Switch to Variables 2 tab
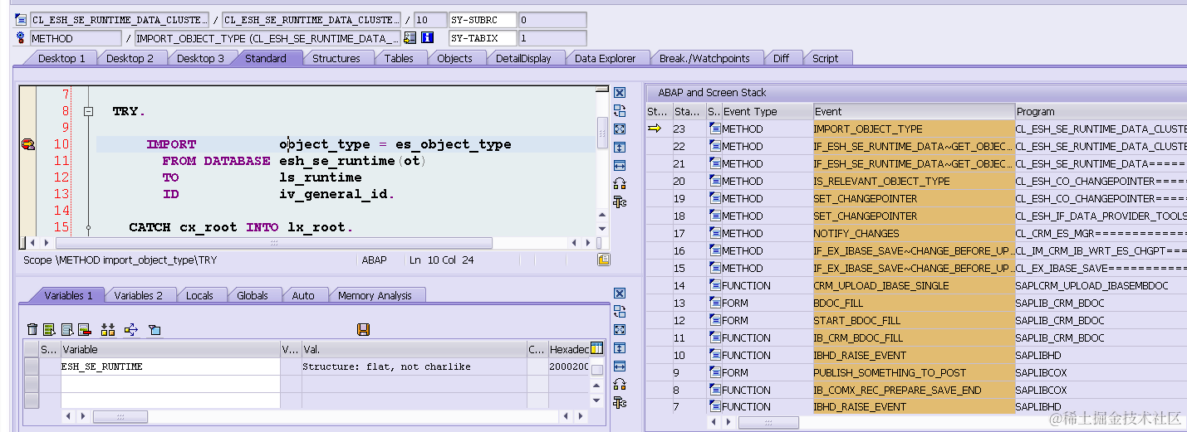 [x=139, y=295]
